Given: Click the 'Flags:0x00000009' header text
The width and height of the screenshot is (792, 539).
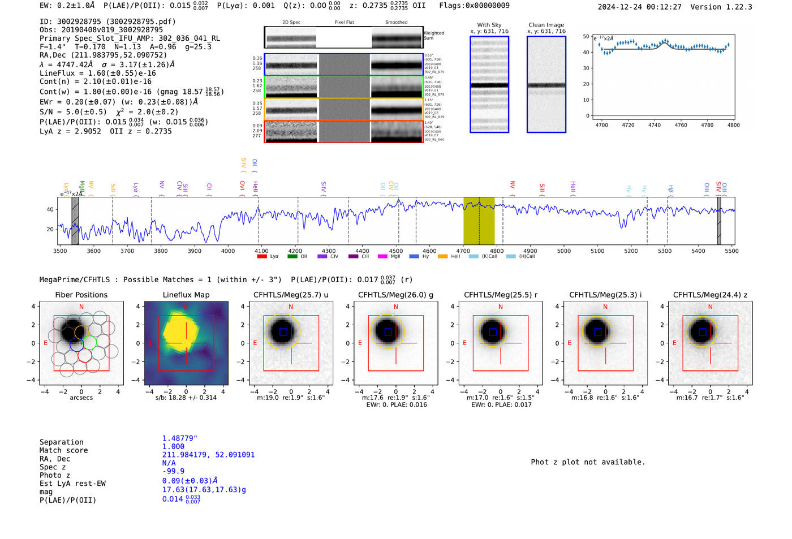Looking at the screenshot, I should click(474, 6).
